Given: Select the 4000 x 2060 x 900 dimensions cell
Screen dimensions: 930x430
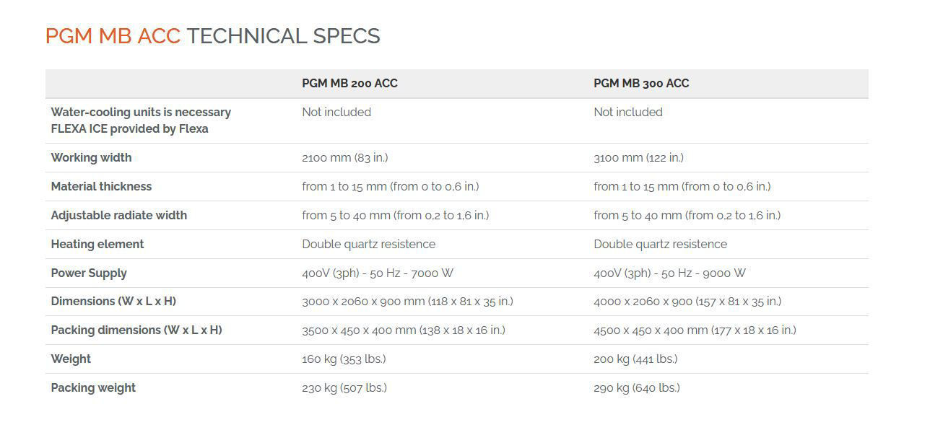Looking at the screenshot, I should click(687, 301).
